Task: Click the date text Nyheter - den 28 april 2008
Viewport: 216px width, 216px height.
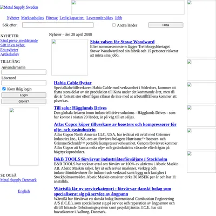Action: (x=71, y=35)
